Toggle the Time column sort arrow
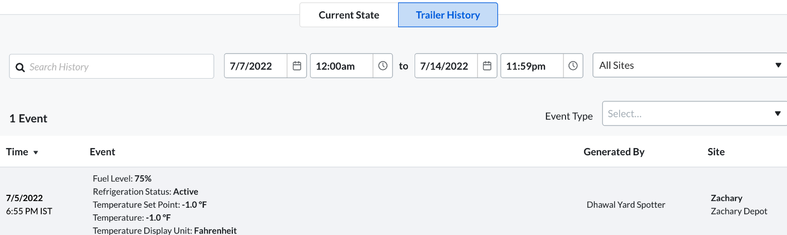The width and height of the screenshot is (787, 235). pos(36,152)
